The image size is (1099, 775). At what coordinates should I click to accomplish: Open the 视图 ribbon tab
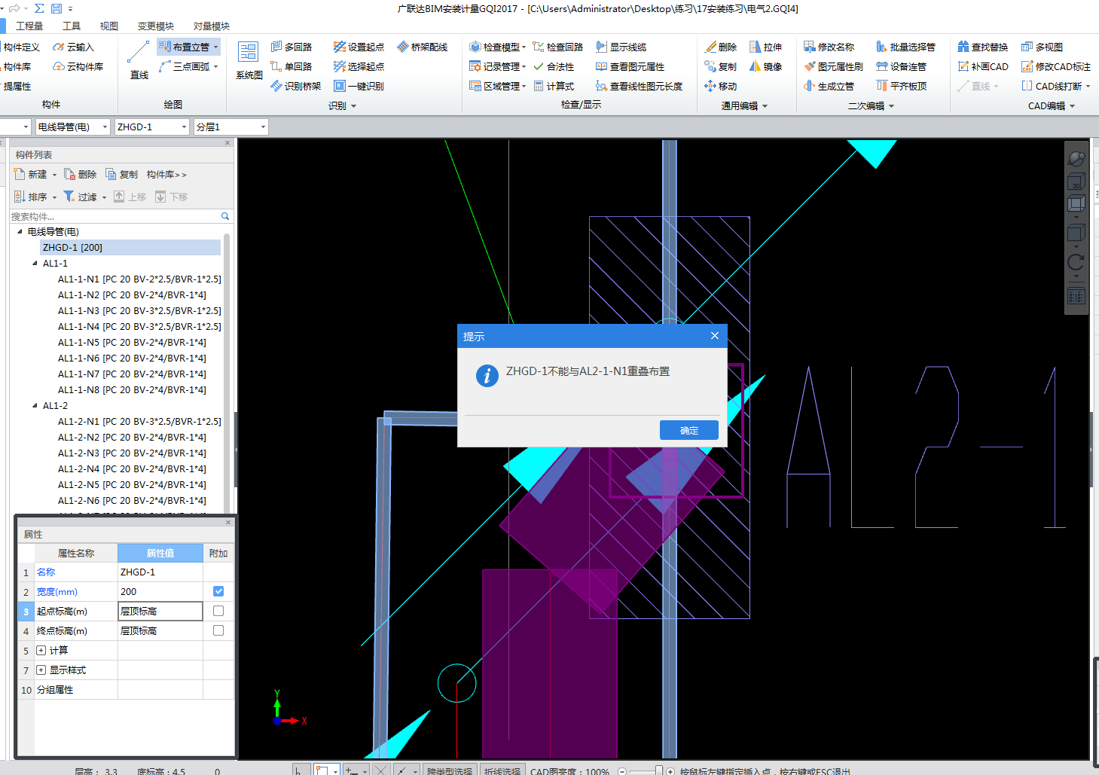point(109,26)
